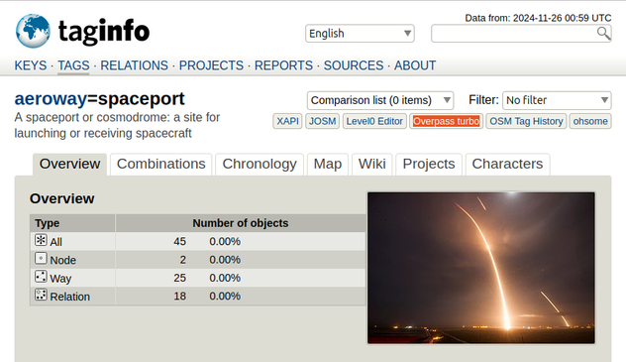This screenshot has width=626, height=362.
Task: Switch to the Combinations tab
Action: click(160, 165)
